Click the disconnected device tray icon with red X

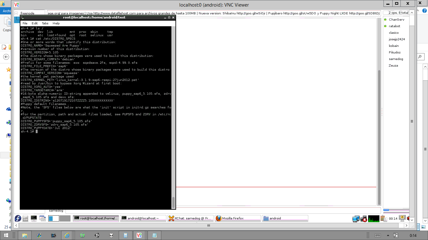point(364,219)
